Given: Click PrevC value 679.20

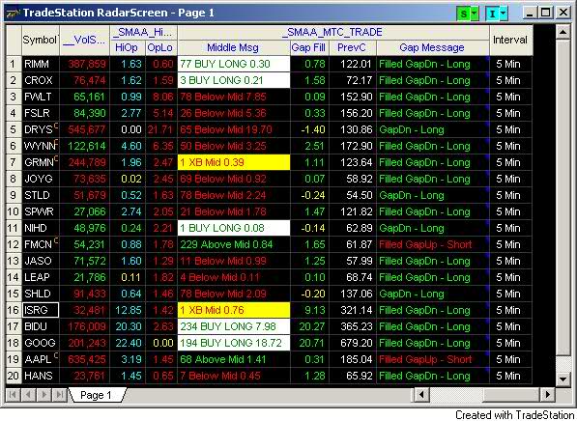Looking at the screenshot, I should [353, 343].
